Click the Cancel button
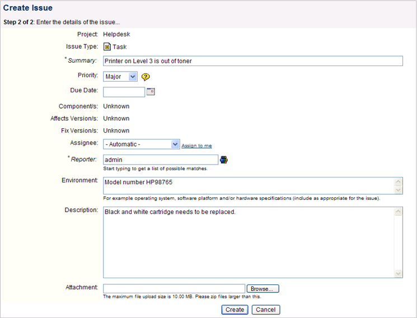The height and width of the screenshot is (318, 417). tap(266, 310)
